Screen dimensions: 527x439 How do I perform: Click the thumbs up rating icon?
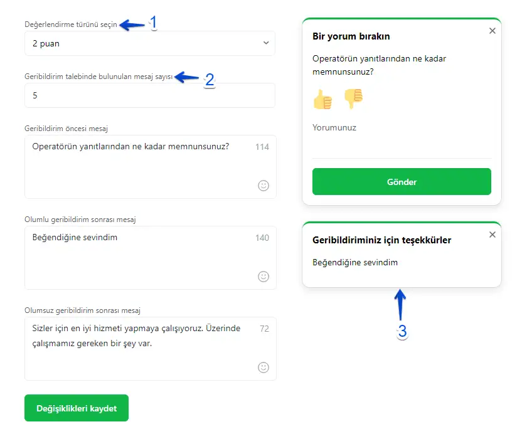click(322, 99)
